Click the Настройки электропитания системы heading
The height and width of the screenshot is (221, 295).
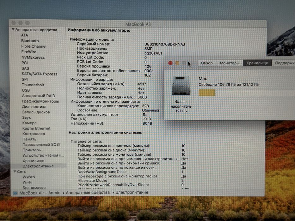click(x=105, y=132)
